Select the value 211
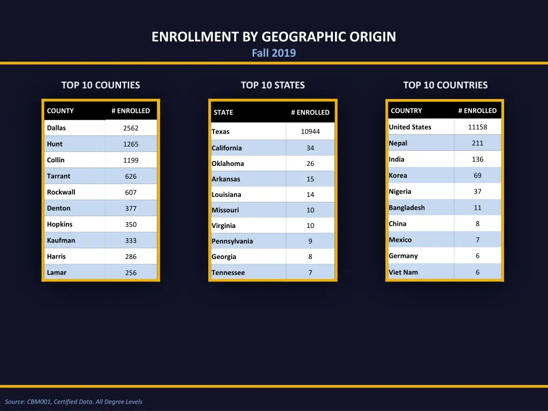548x411 pixels. tap(477, 143)
